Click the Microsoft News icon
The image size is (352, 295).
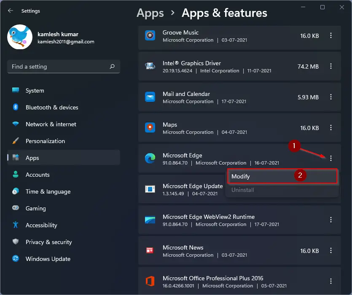click(150, 250)
